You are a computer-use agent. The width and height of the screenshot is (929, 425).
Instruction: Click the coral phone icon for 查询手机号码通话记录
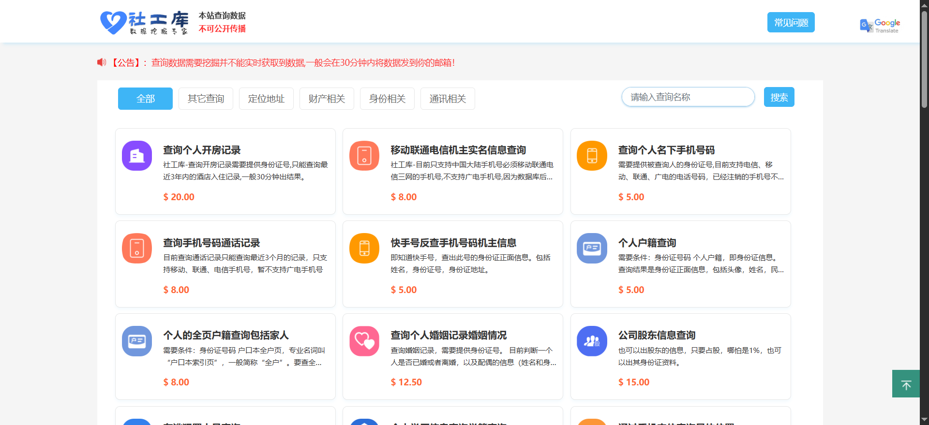[137, 249]
